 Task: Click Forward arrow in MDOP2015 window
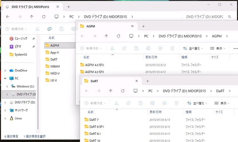click(x=20, y=17)
